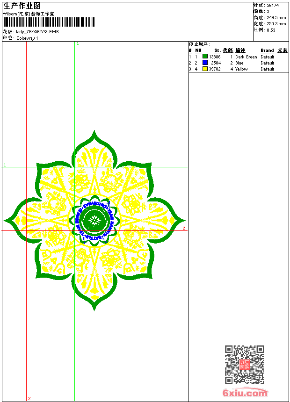Click the barcode under the Wilcom heading

pyautogui.click(x=49, y=22)
